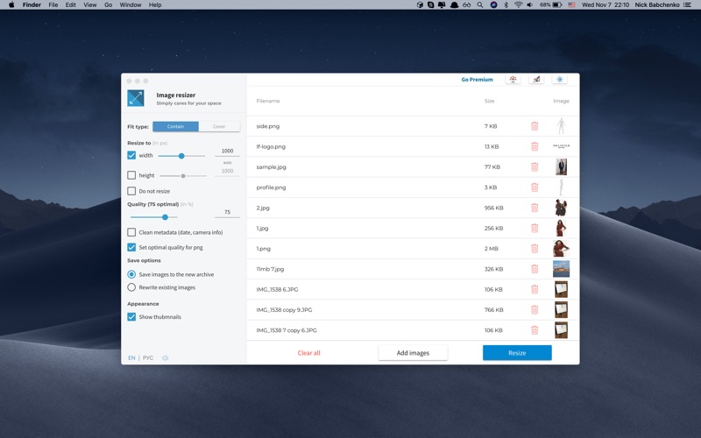Screen dimensions: 701x438
Task: Click the blue sun theme icon
Action: [x=559, y=79]
